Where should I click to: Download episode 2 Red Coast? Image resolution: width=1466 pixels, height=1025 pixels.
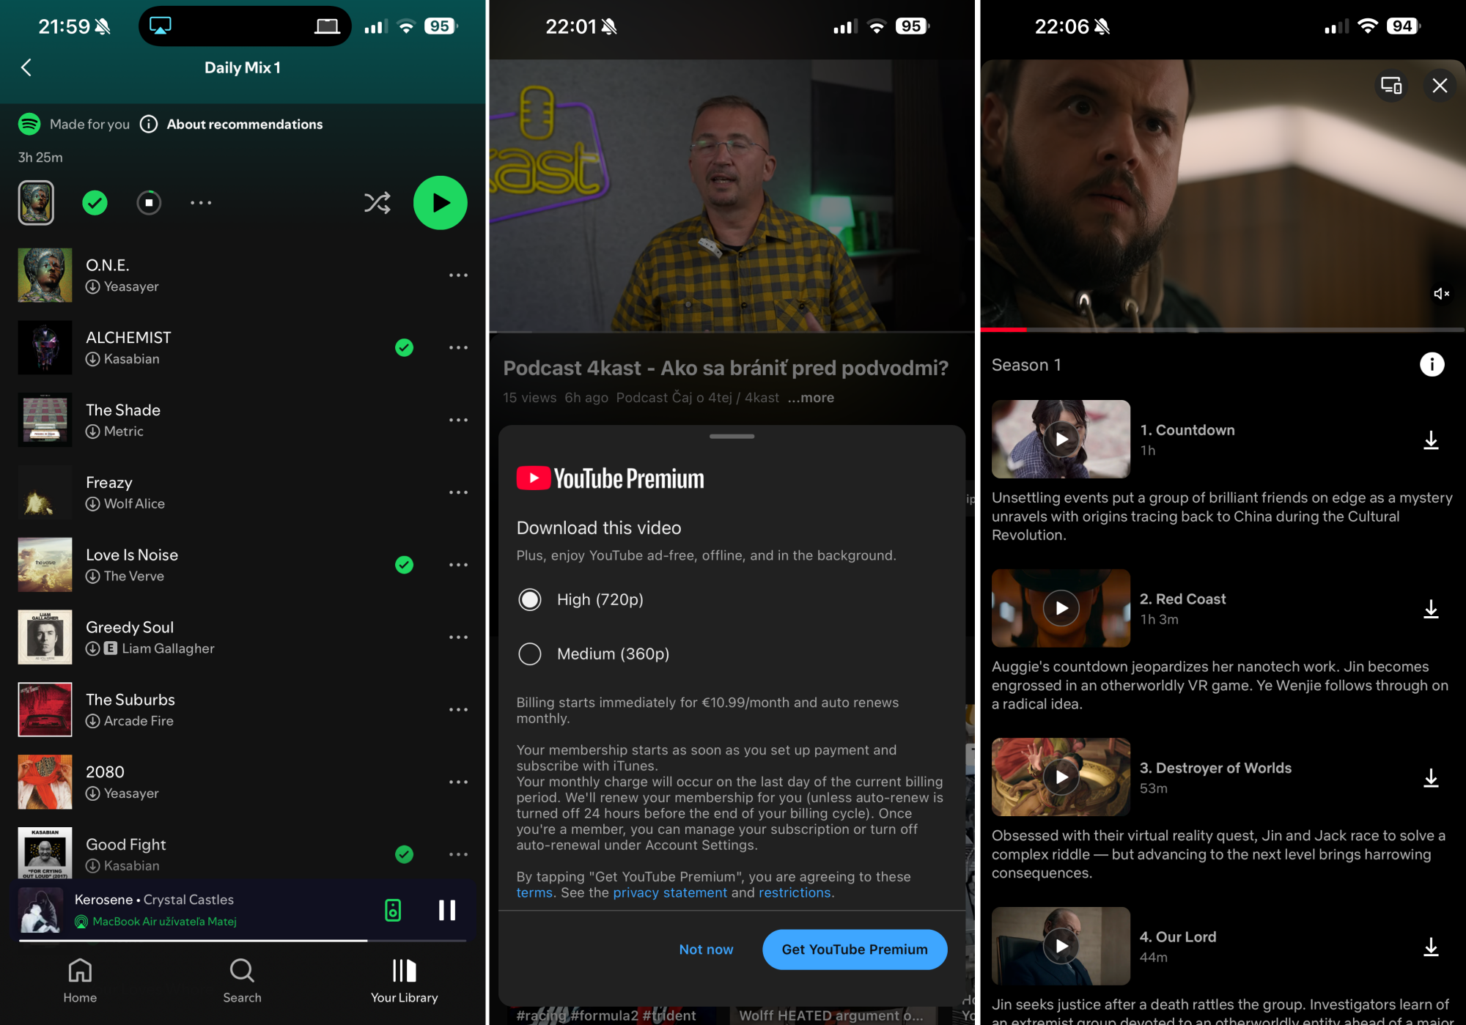[x=1431, y=609]
